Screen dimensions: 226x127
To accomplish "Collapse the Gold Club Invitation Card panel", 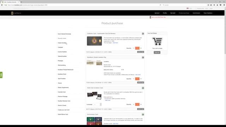I will point(143,88).
